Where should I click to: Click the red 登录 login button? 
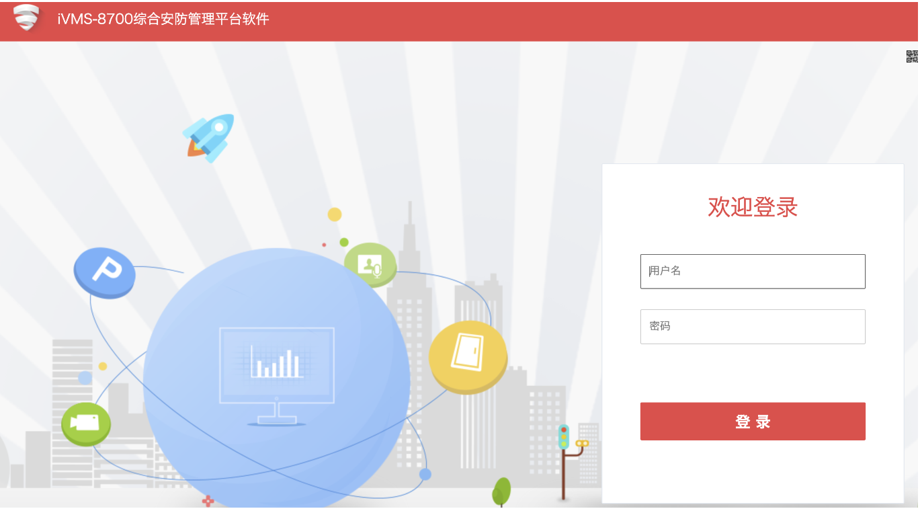[753, 422]
